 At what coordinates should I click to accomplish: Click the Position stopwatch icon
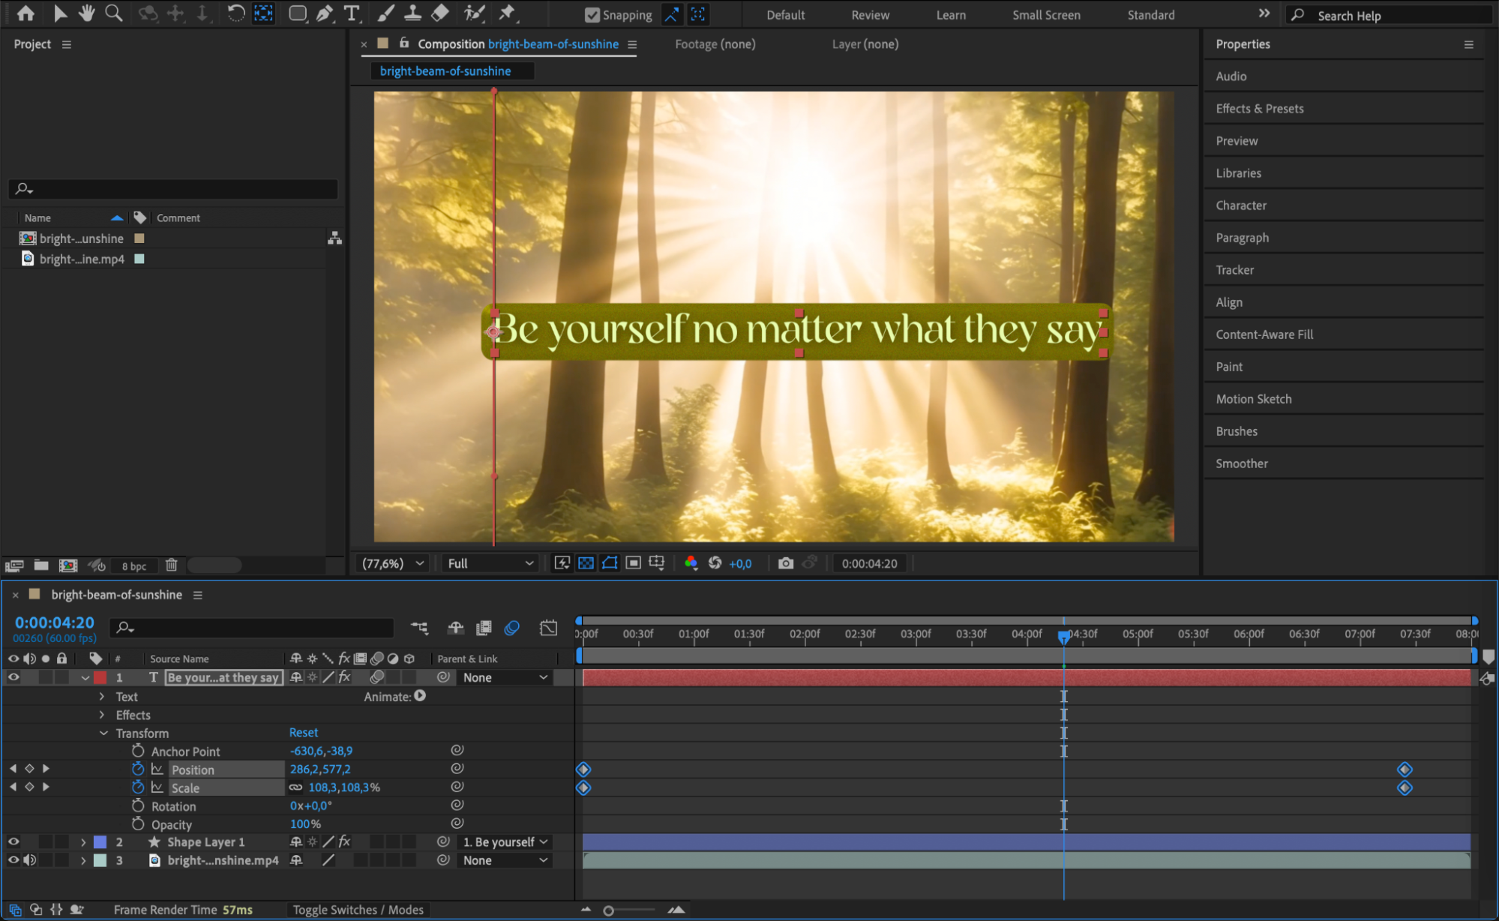pyautogui.click(x=138, y=769)
